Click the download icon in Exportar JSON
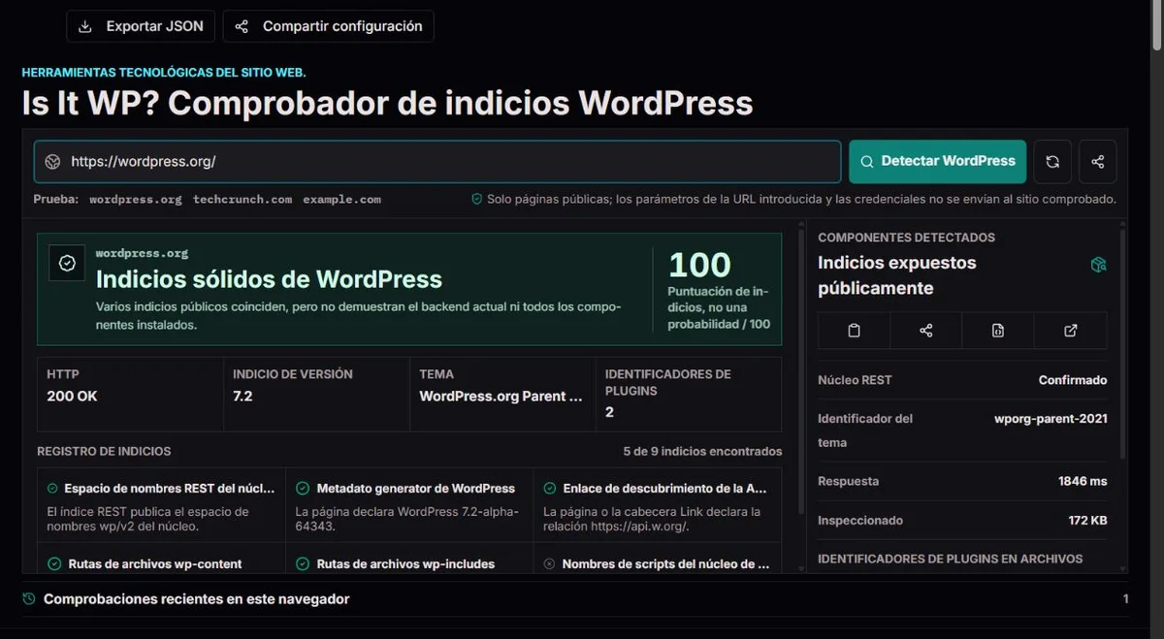Viewport: 1164px width, 639px height. (x=85, y=26)
